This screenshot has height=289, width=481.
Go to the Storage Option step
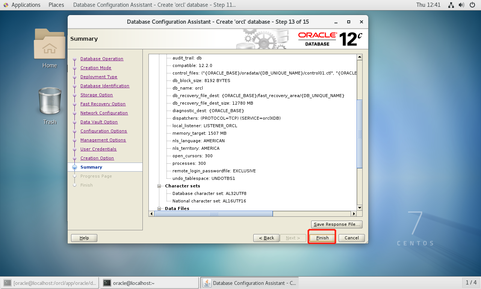(97, 95)
